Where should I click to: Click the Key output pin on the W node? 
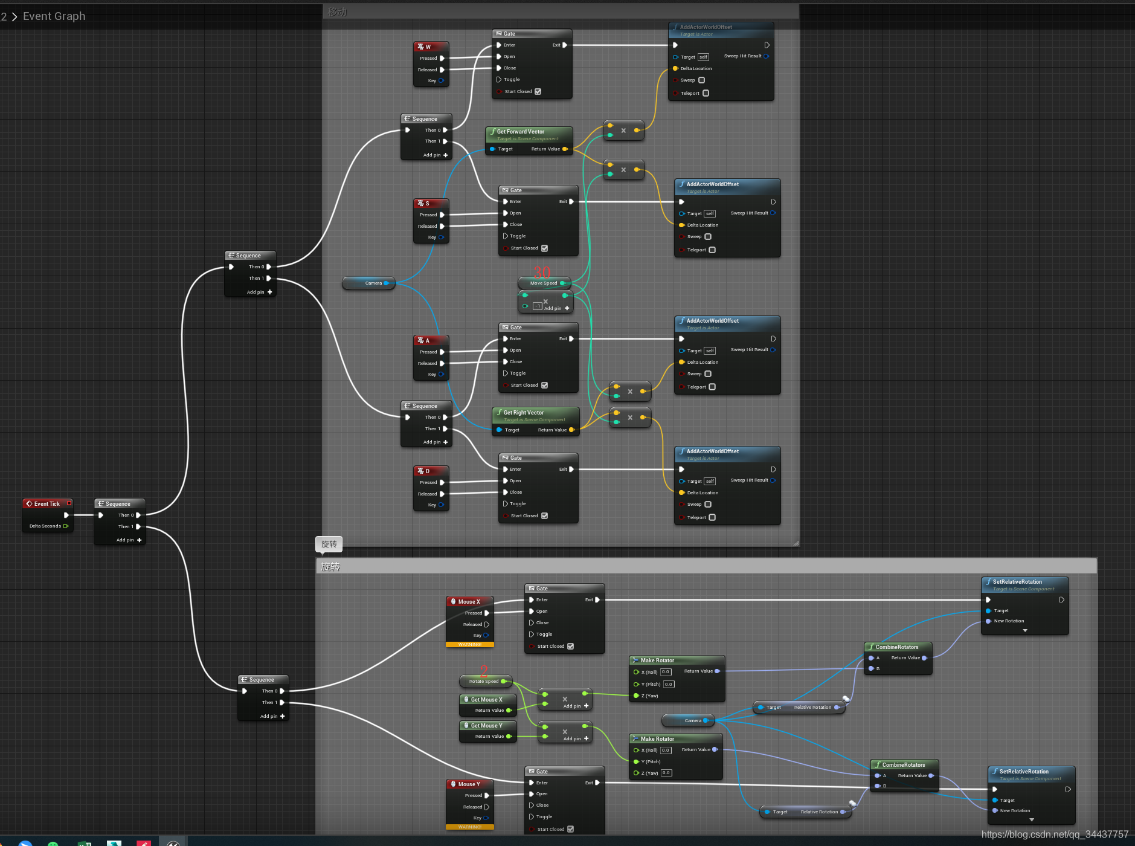441,80
